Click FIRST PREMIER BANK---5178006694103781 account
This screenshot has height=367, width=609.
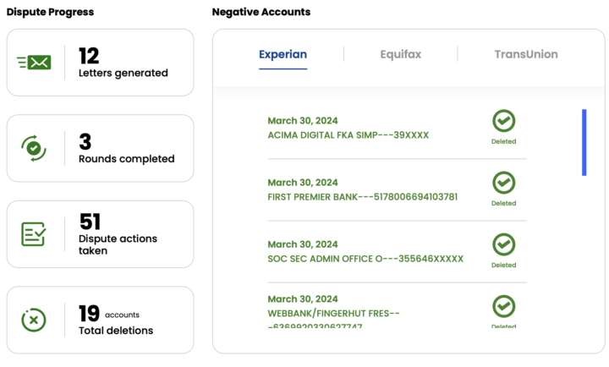click(362, 197)
